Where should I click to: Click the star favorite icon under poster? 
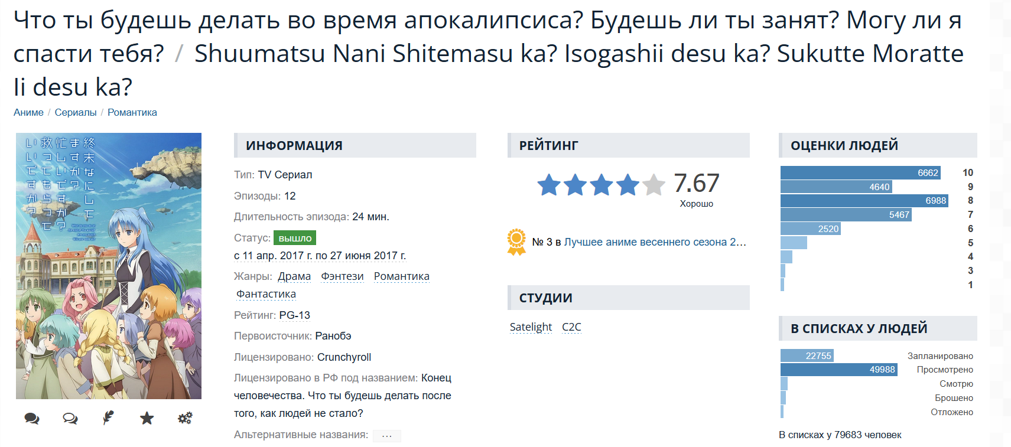tap(147, 419)
